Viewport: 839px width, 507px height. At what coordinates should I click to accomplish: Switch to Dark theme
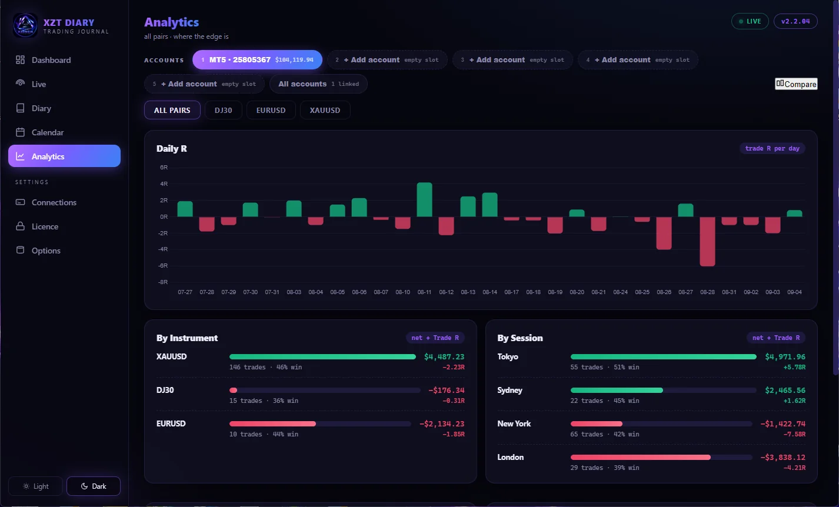[94, 486]
